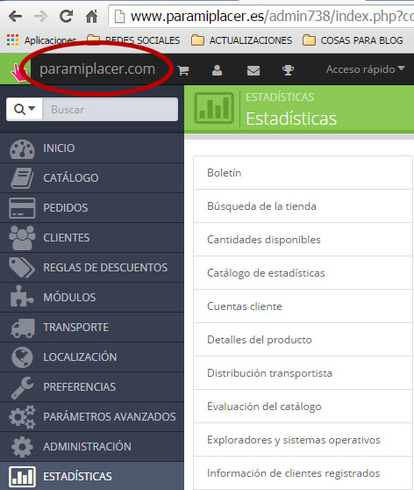Screen dimensions: 414x490
Task: Open the COSAS PARA BLOG bookmark folder
Action: 353,40
